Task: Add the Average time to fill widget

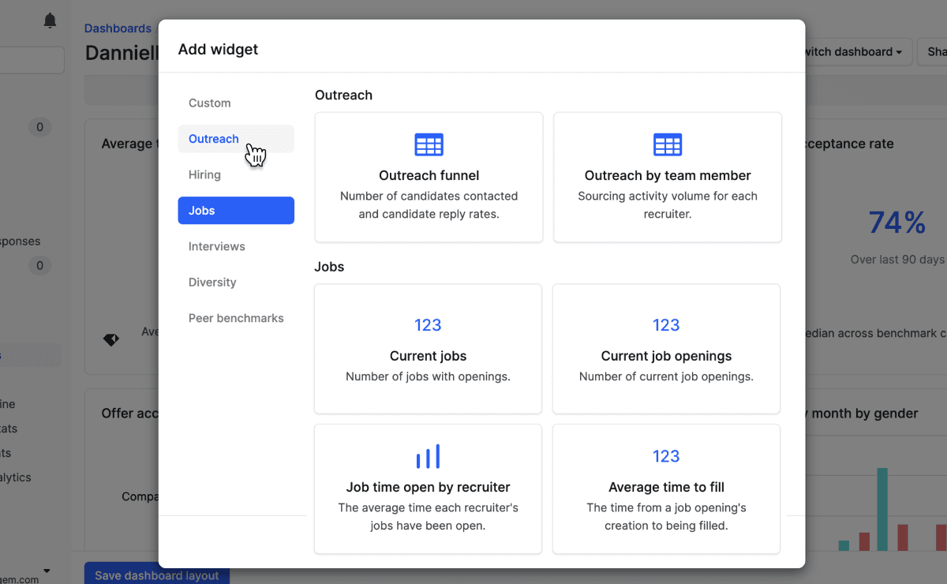Action: coord(666,489)
